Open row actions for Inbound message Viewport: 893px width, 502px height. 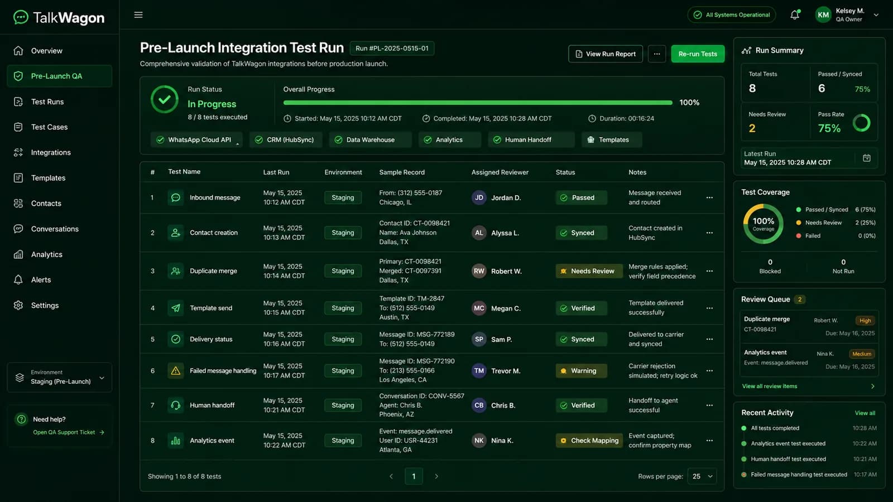coord(709,197)
